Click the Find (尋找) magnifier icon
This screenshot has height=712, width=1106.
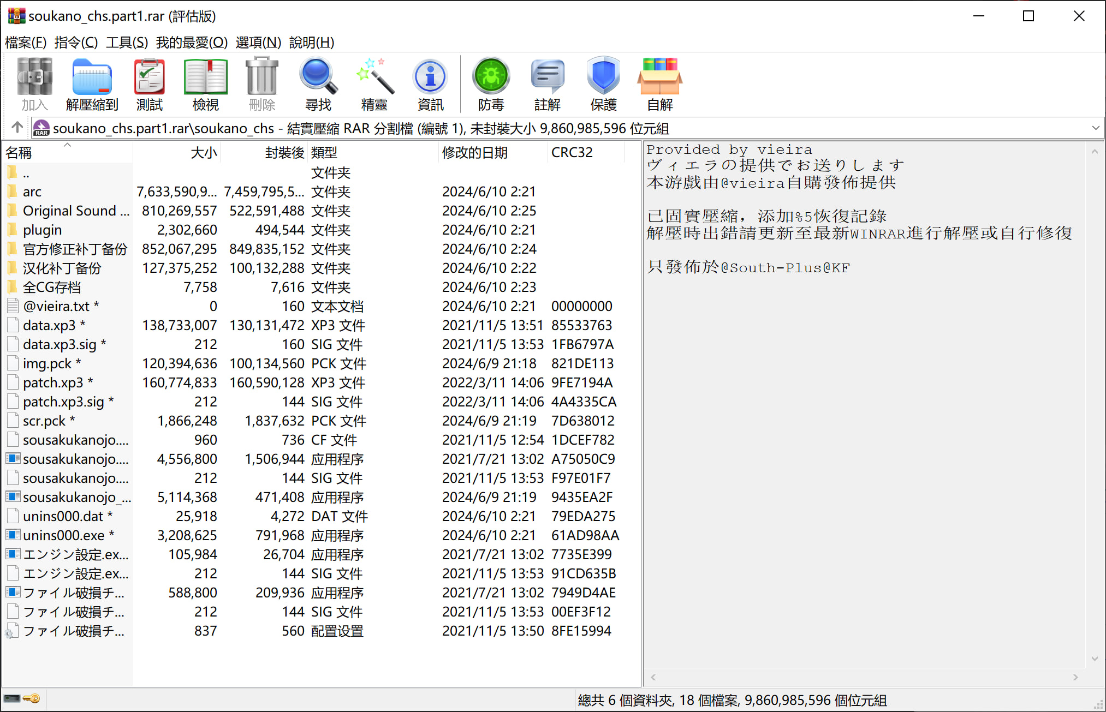pyautogui.click(x=318, y=83)
